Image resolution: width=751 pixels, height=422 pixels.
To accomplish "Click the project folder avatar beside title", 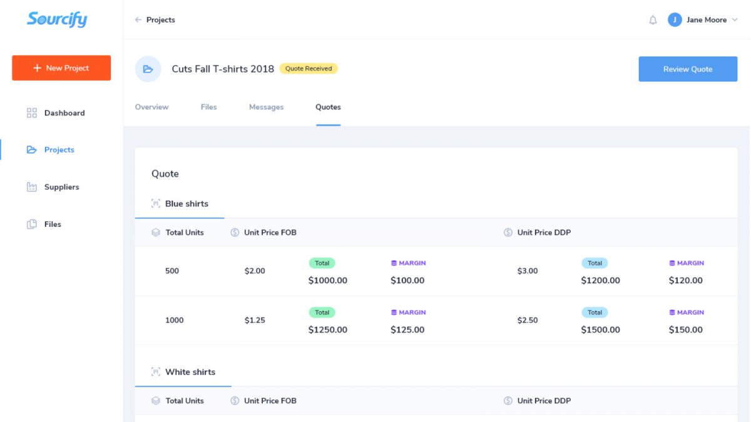I will coord(148,69).
